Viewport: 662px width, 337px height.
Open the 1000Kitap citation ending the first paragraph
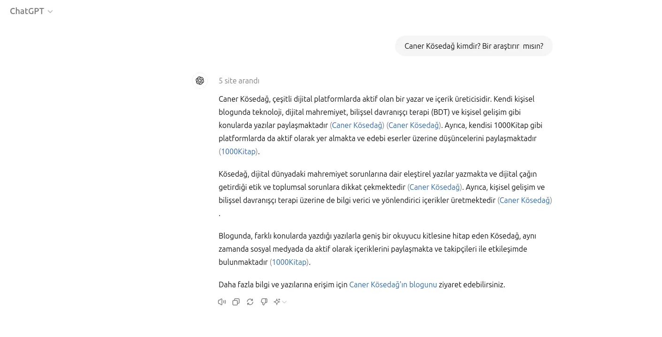coord(238,151)
